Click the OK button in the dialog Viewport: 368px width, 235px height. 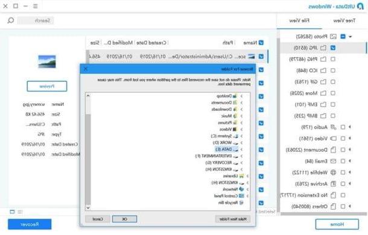[x=124, y=219]
